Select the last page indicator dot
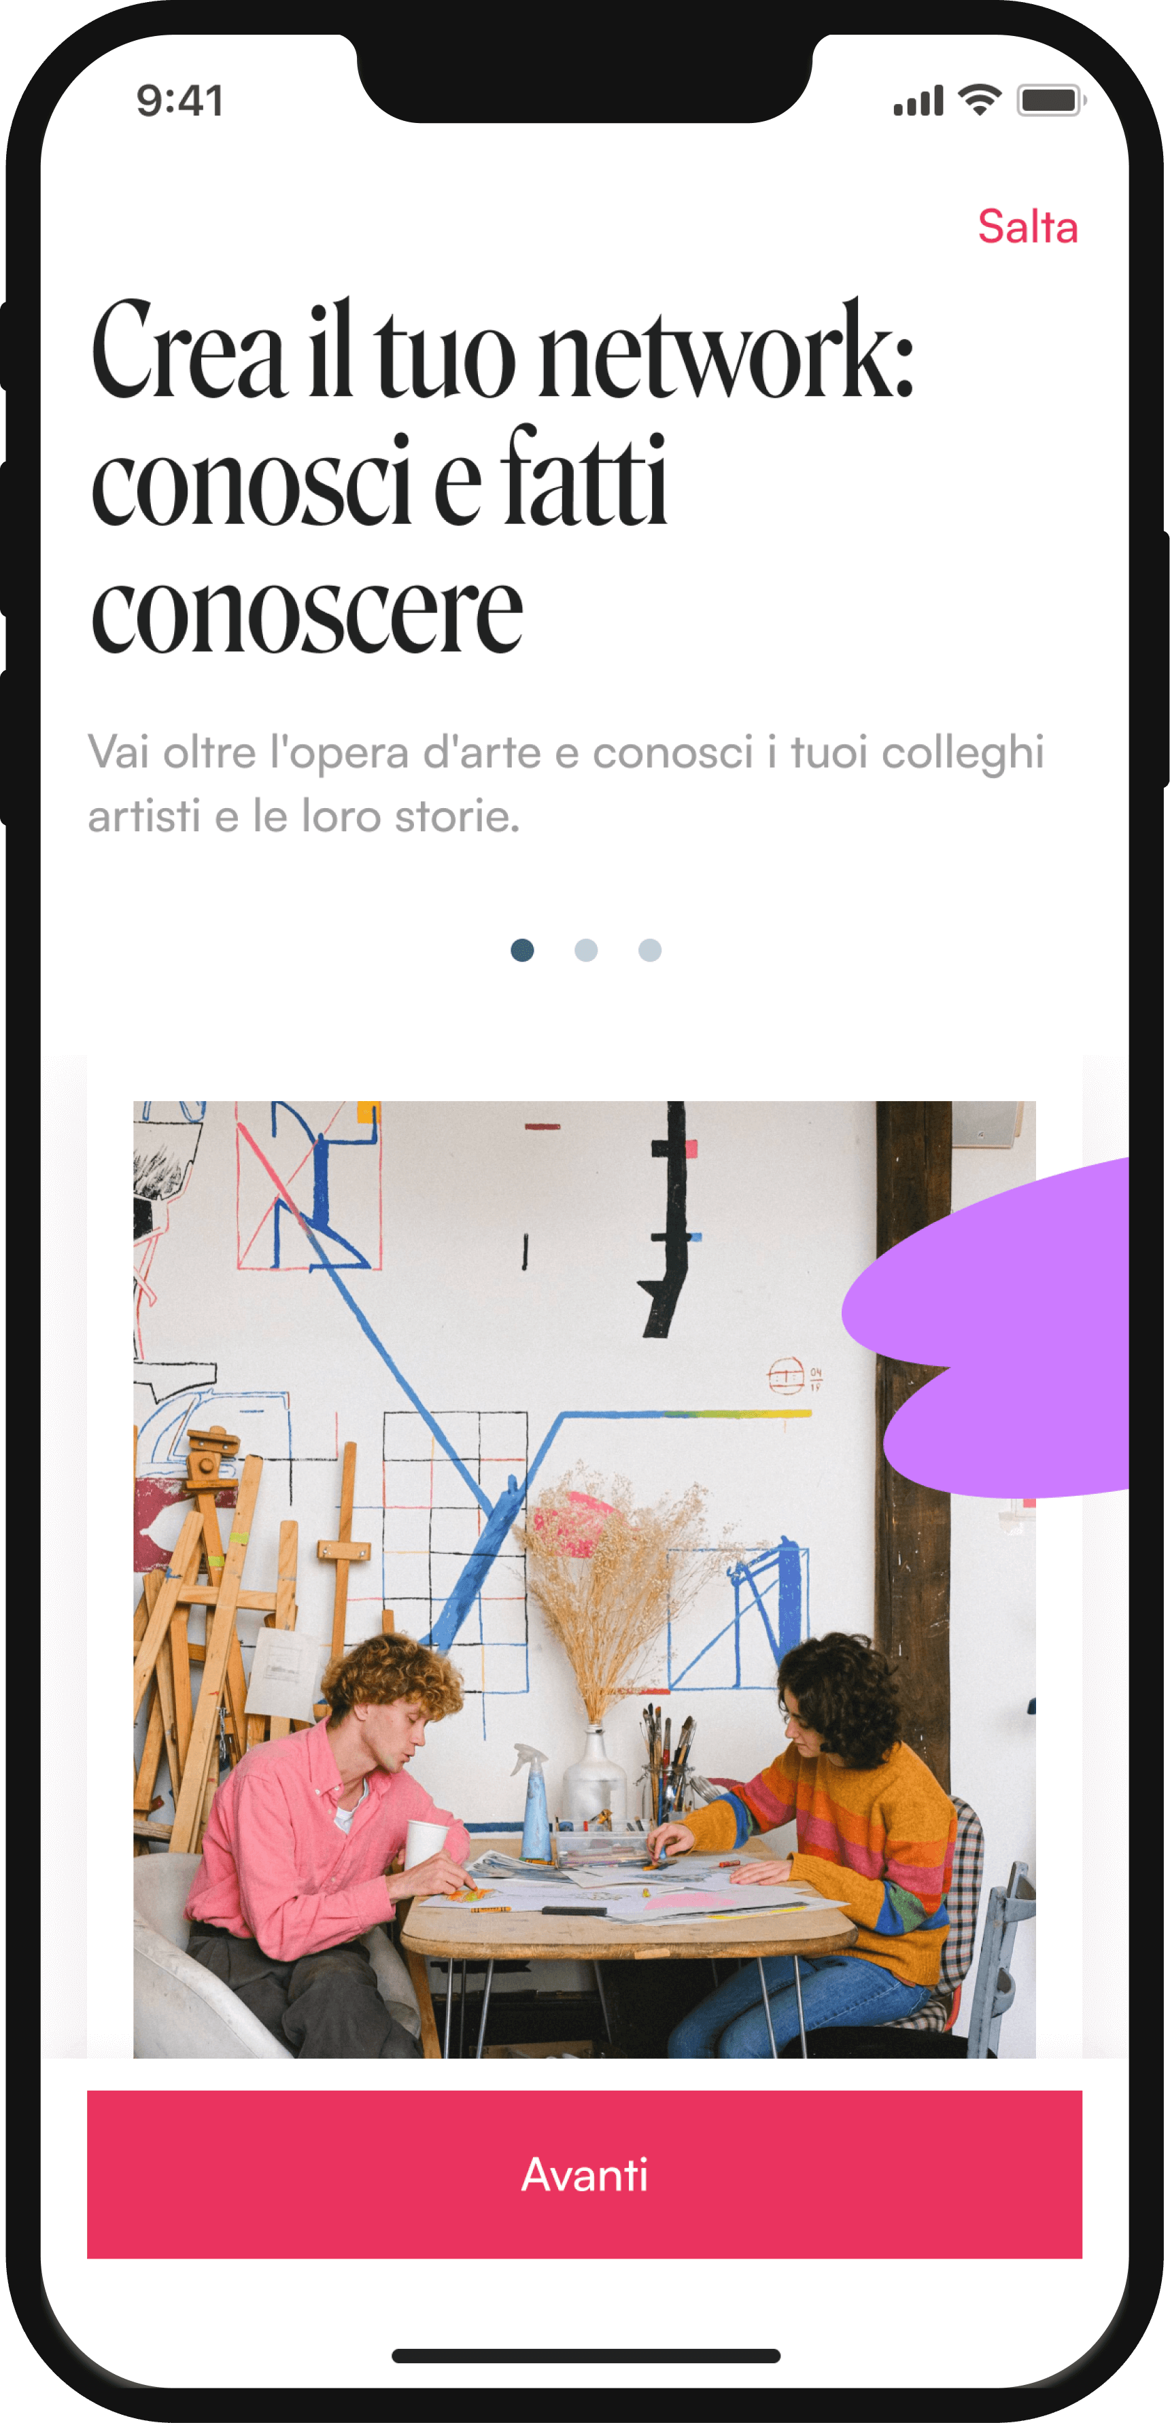This screenshot has width=1170, height=2423. 650,950
